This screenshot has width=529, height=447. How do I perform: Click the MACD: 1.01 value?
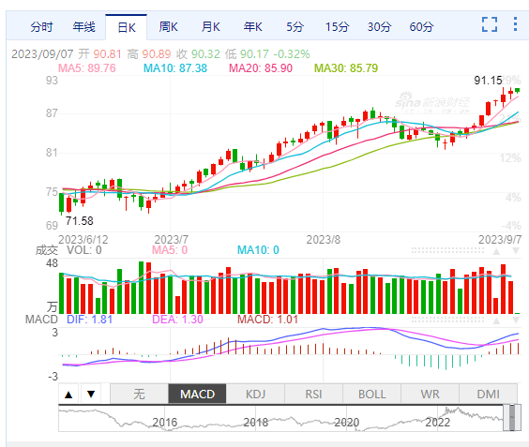(x=267, y=320)
